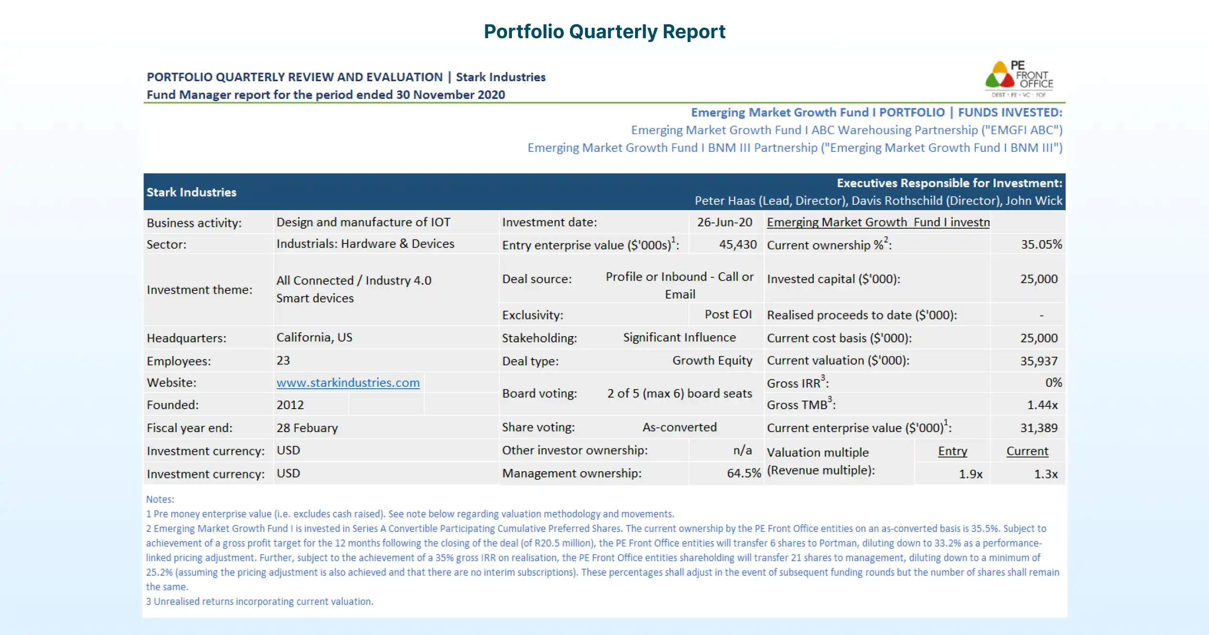Select the Notes heading
This screenshot has width=1209, height=635.
[x=160, y=499]
